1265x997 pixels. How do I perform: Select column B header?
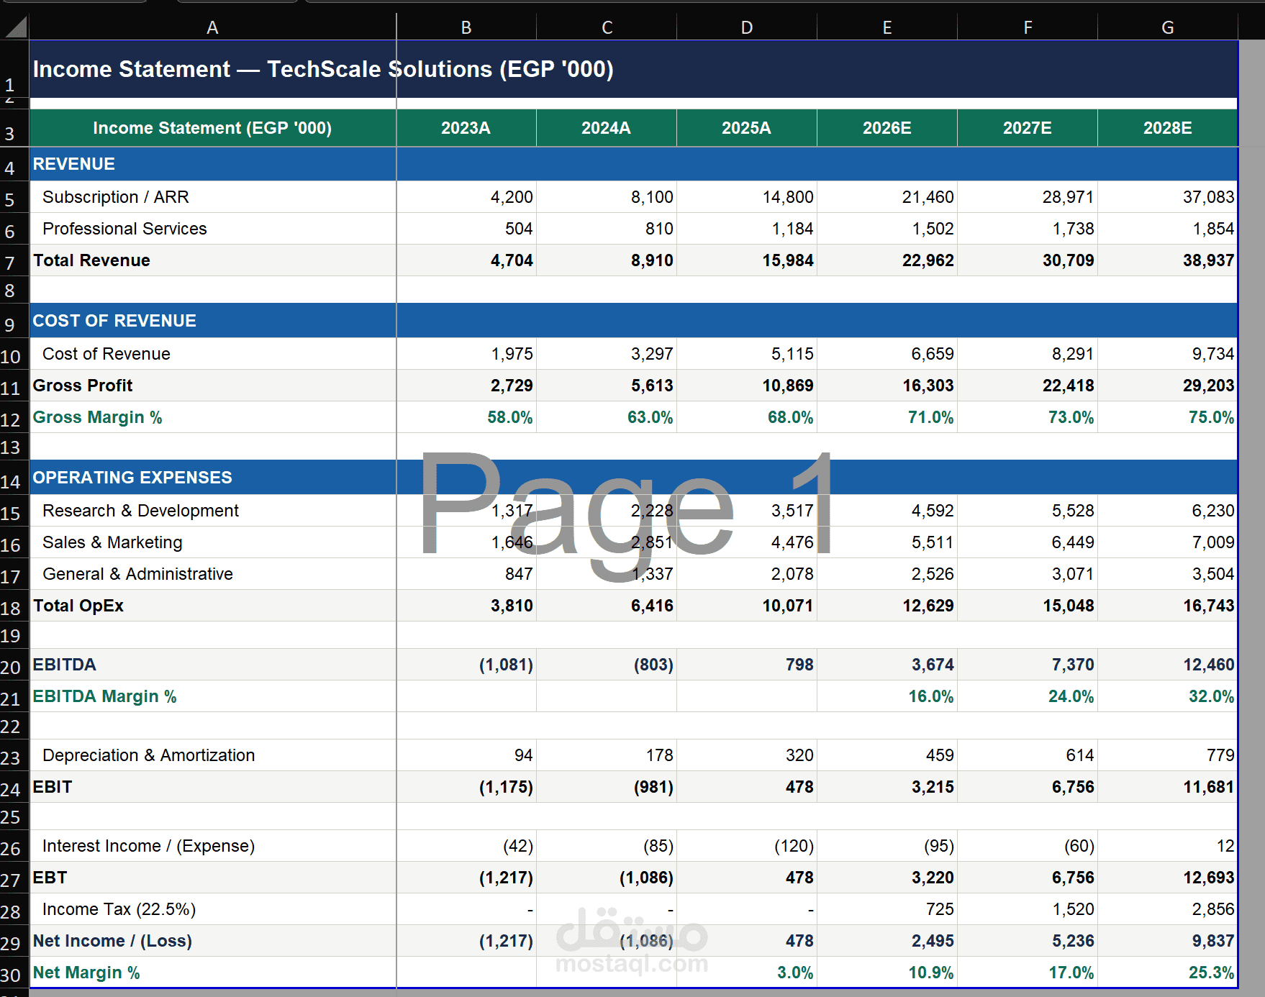point(466,27)
